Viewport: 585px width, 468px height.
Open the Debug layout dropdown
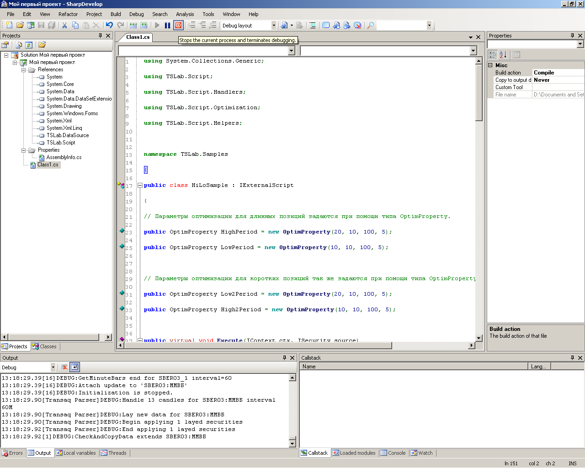pyautogui.click(x=274, y=26)
